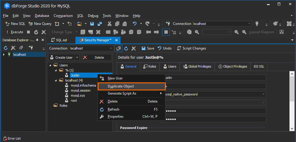Choose Properties from context menu
296x142 pixels.
131,117
